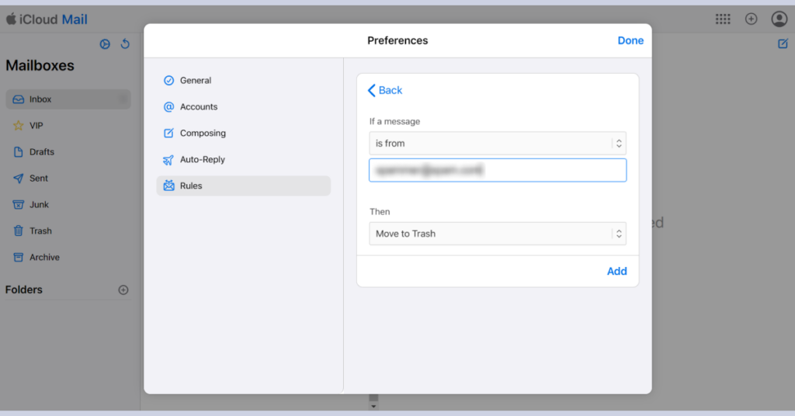Click the plus circle icon in header
This screenshot has width=795, height=416.
click(x=751, y=19)
